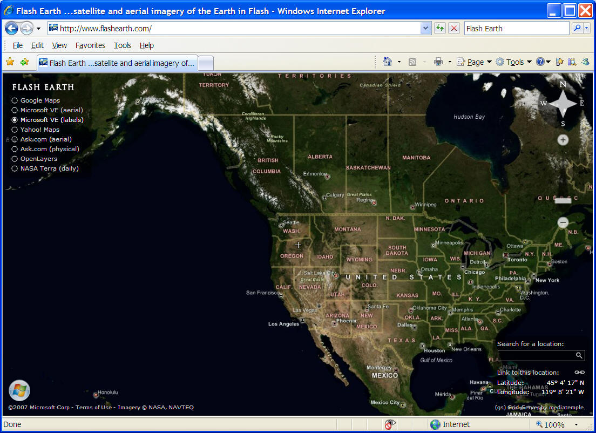
Task: Click the Flash Earth search provider box
Action: (517, 29)
